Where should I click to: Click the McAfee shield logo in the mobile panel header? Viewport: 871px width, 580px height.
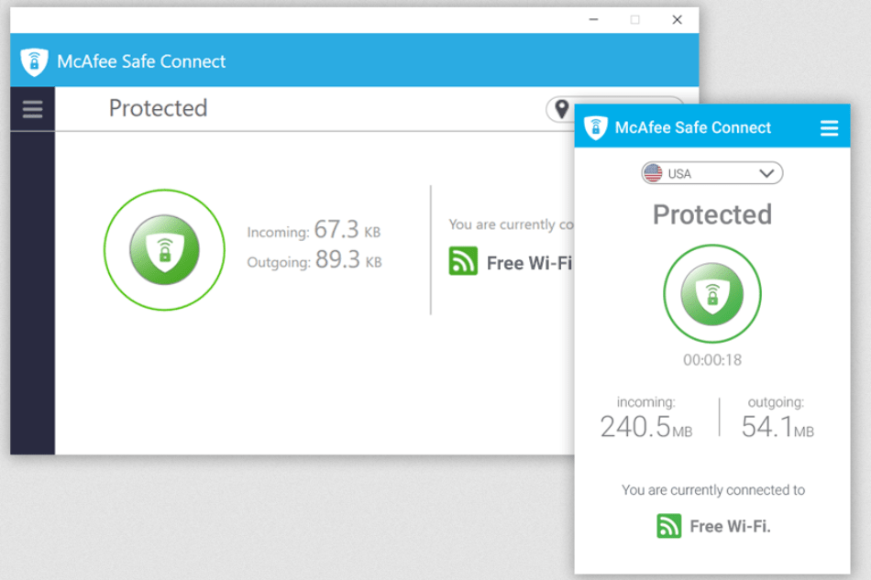tap(595, 127)
